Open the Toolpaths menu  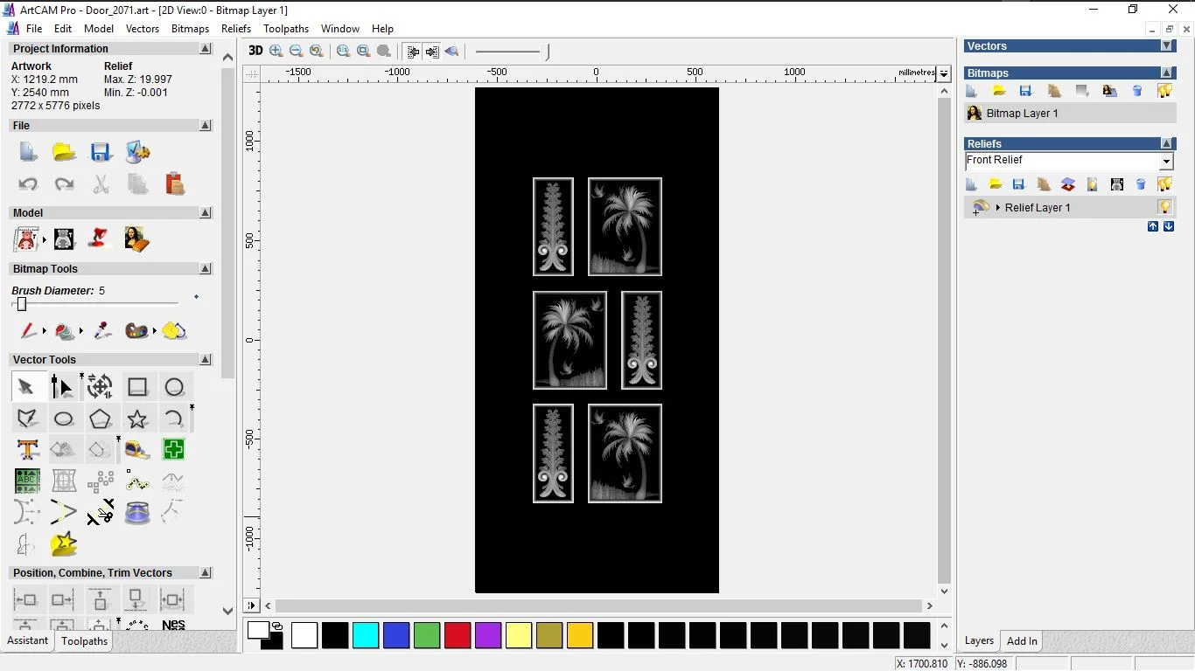pyautogui.click(x=286, y=29)
